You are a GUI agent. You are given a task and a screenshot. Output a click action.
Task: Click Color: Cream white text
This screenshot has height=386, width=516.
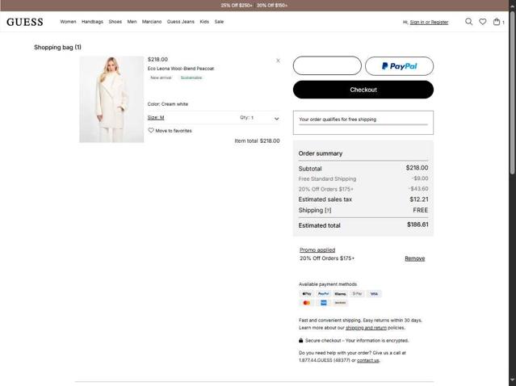168,104
